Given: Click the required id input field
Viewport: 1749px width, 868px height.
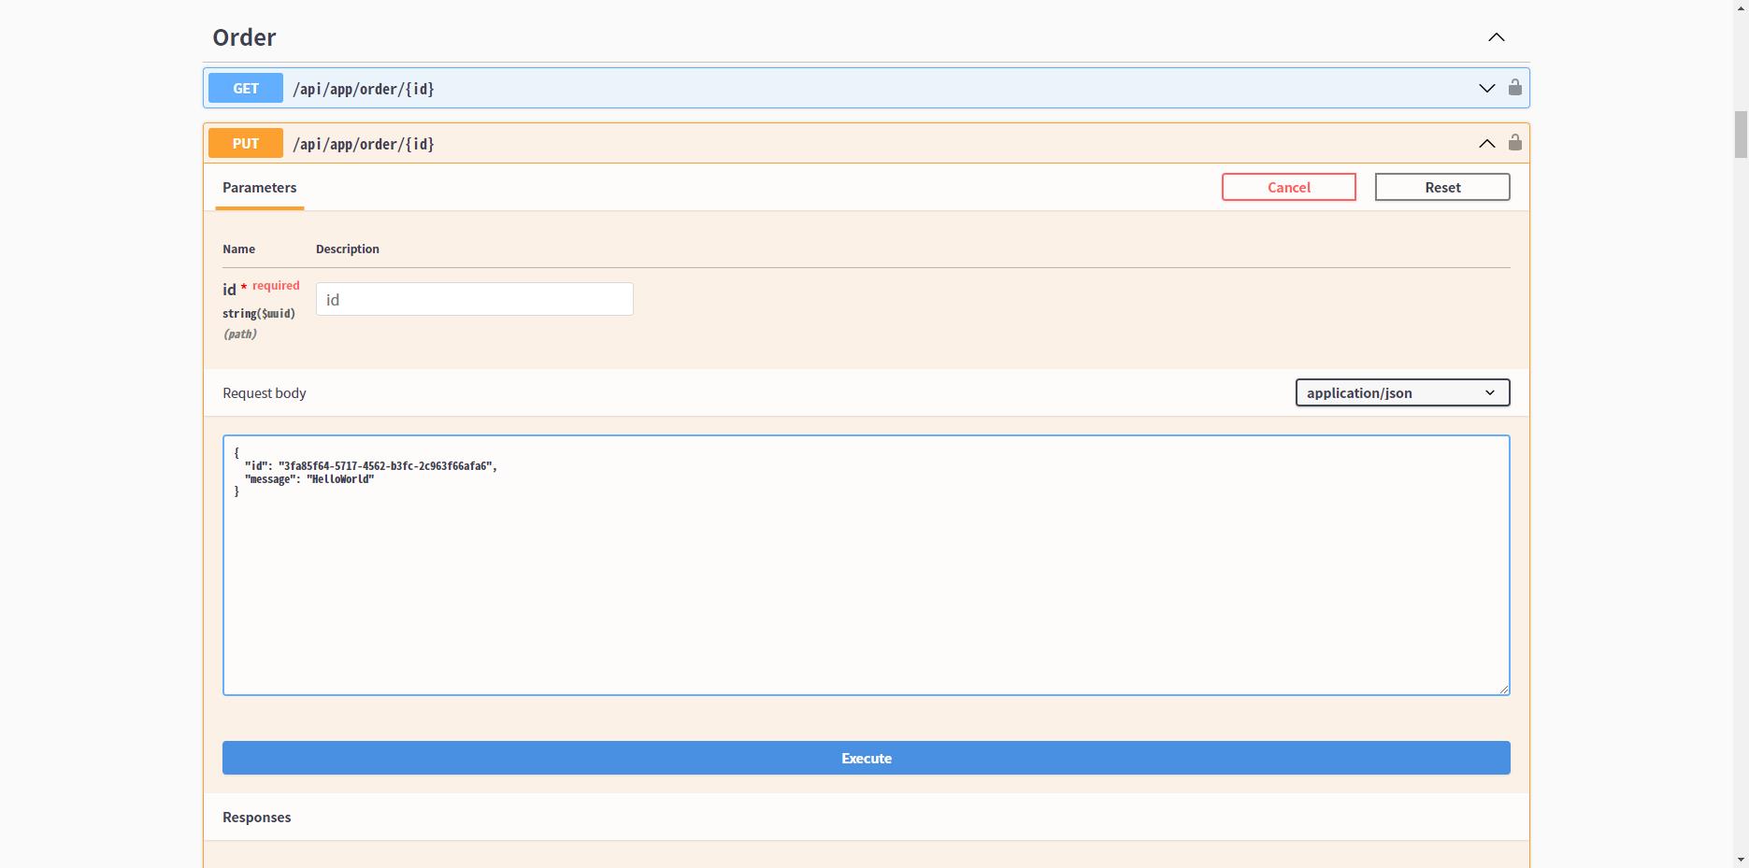Looking at the screenshot, I should pos(474,299).
